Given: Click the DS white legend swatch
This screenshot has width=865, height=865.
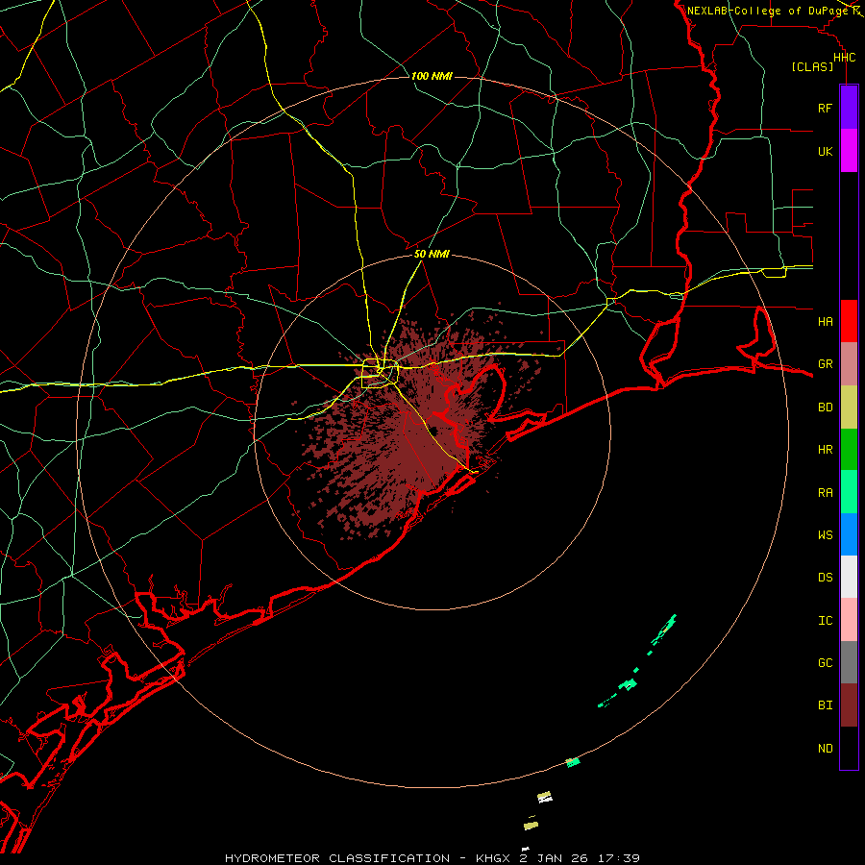Looking at the screenshot, I should tap(849, 577).
